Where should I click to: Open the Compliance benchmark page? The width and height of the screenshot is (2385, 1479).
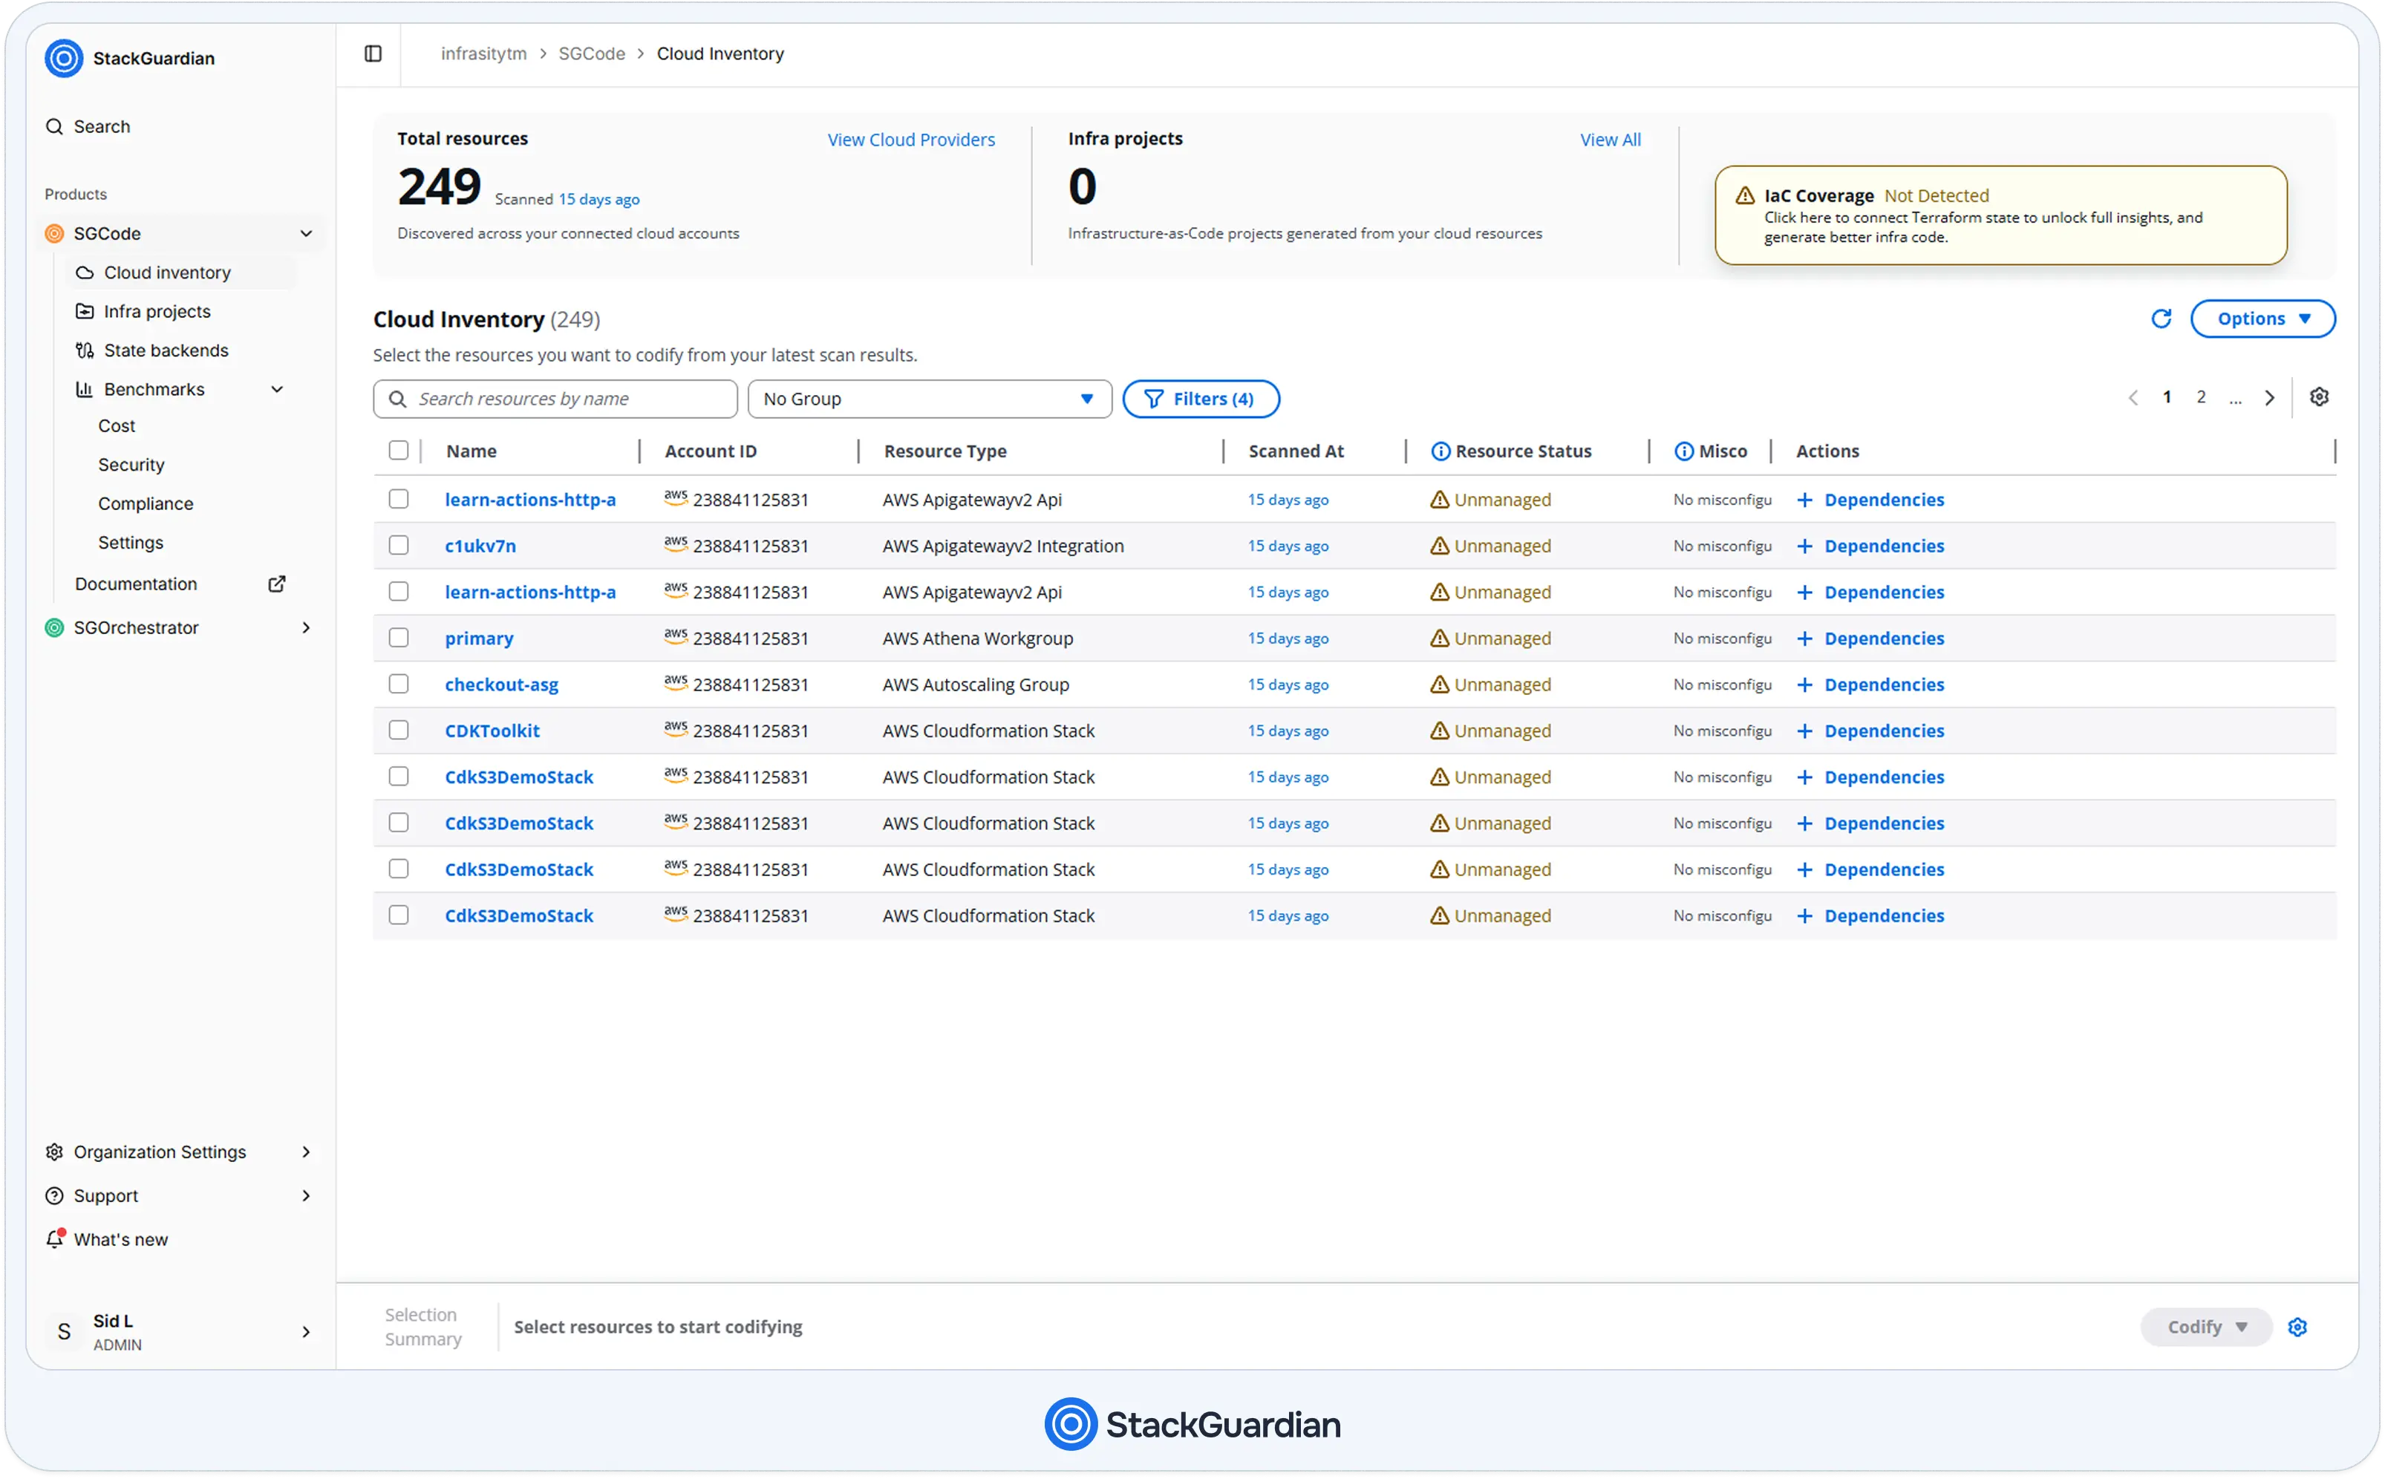coord(146,503)
